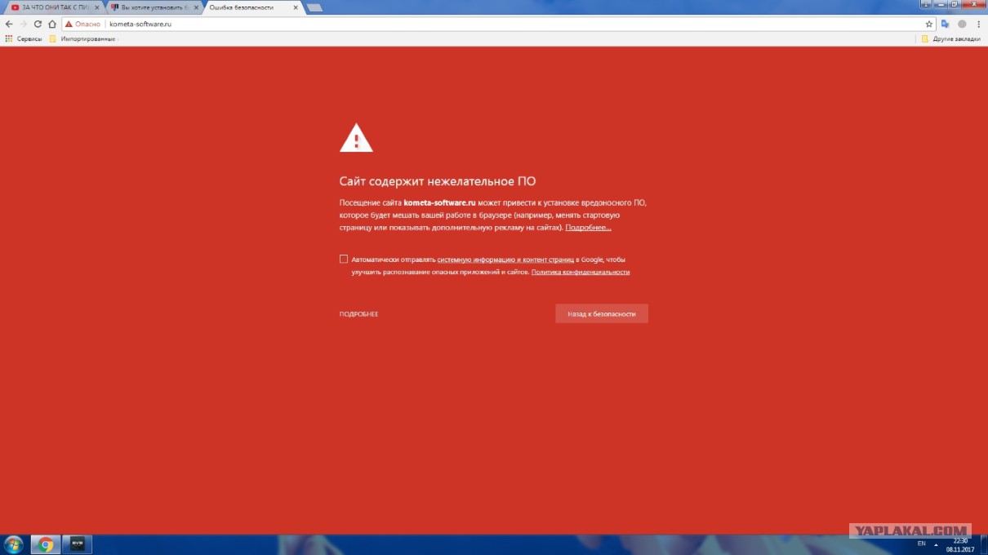Click the browser forward arrow
The image size is (988, 555).
click(x=23, y=24)
